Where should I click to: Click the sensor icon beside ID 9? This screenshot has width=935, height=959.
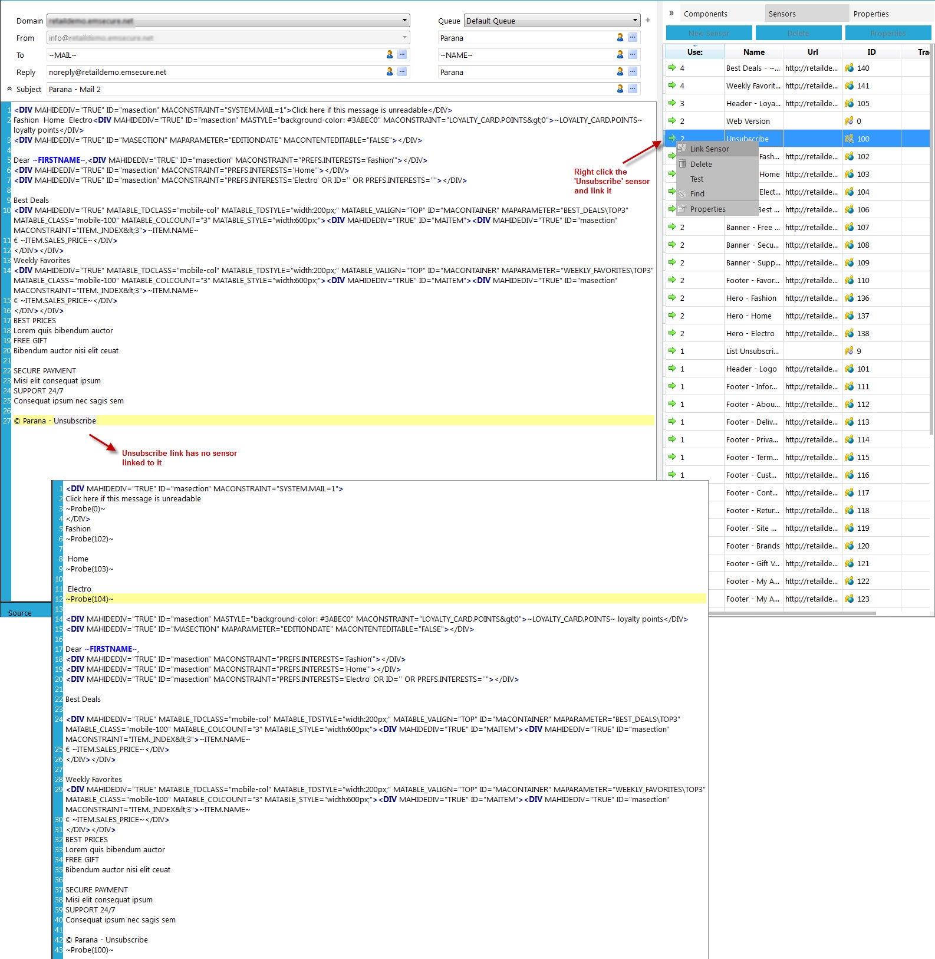(x=849, y=351)
